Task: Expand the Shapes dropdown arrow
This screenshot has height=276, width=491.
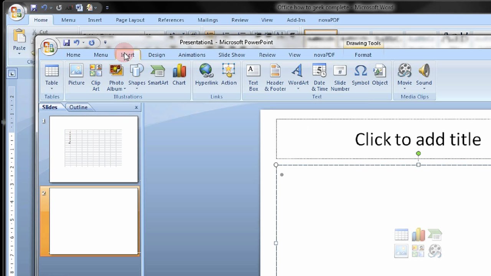Action: coord(137,89)
